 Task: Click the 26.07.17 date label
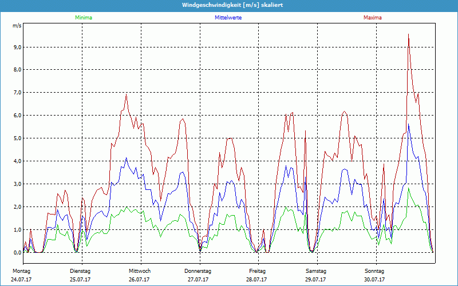pos(139,280)
